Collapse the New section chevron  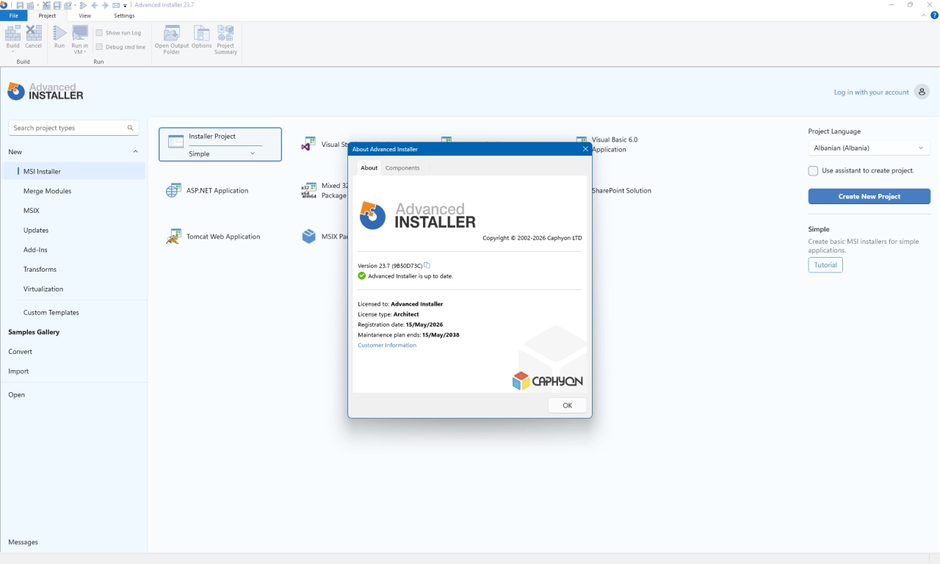tap(135, 151)
